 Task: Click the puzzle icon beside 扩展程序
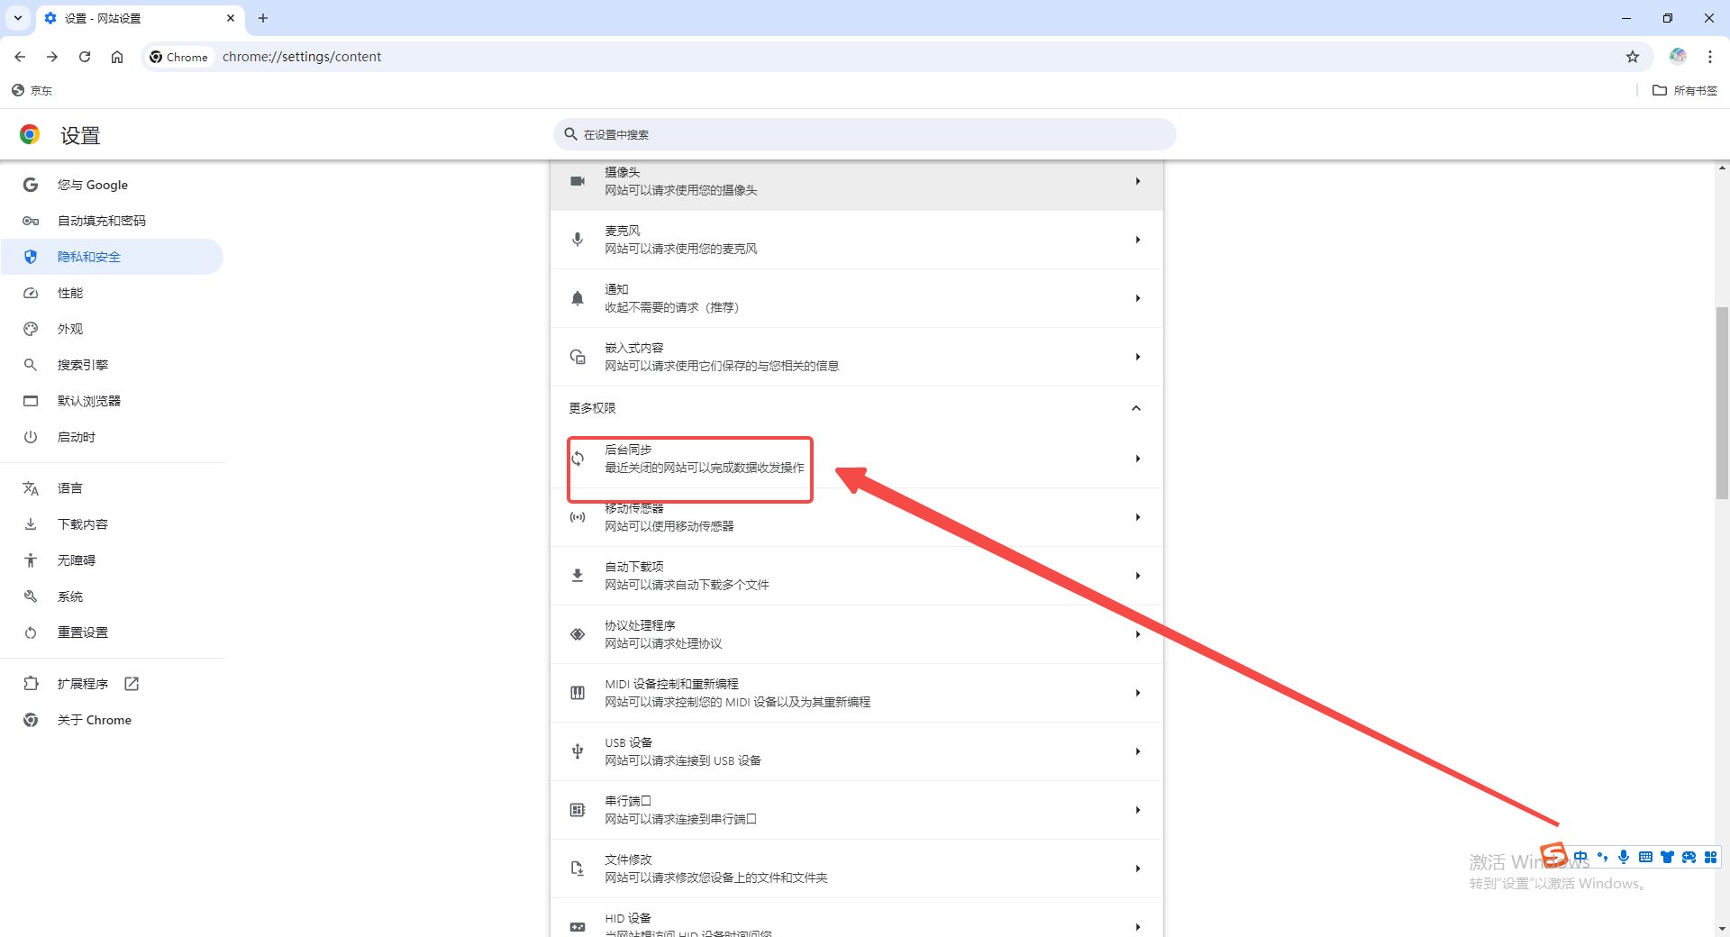(31, 684)
